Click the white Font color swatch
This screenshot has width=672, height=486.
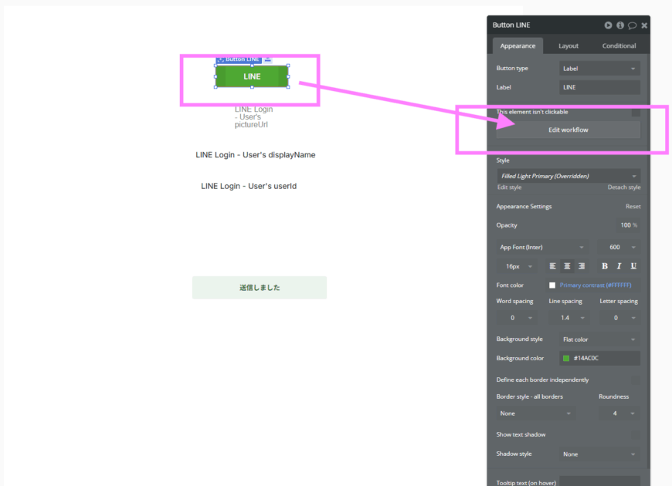click(x=552, y=285)
